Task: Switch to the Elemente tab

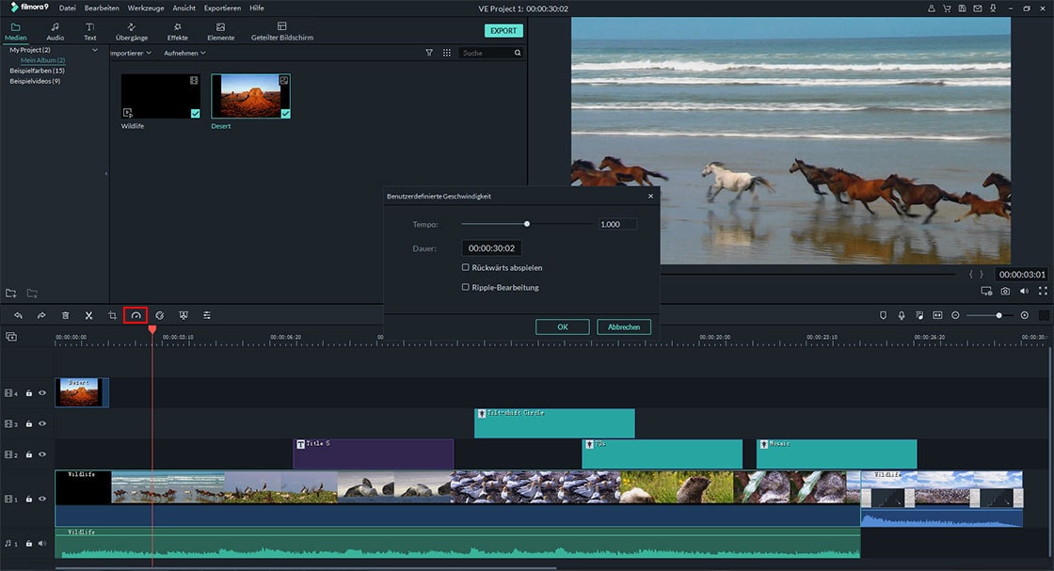Action: (x=220, y=32)
